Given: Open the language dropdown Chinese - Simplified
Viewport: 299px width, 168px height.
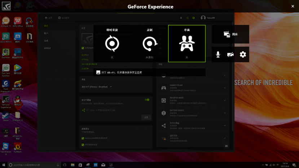Looking at the screenshot, I should pos(97,87).
